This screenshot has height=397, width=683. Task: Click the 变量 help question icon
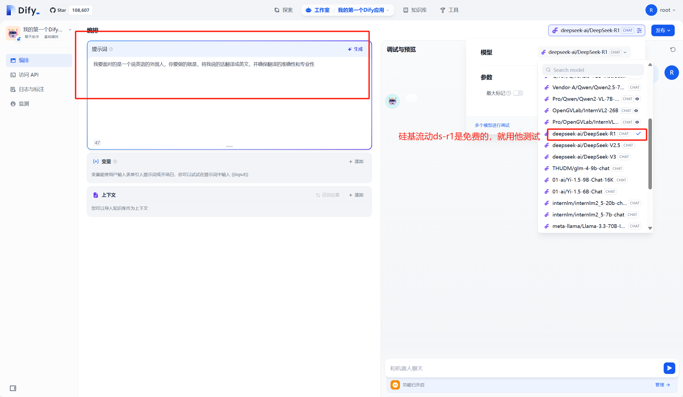point(115,162)
